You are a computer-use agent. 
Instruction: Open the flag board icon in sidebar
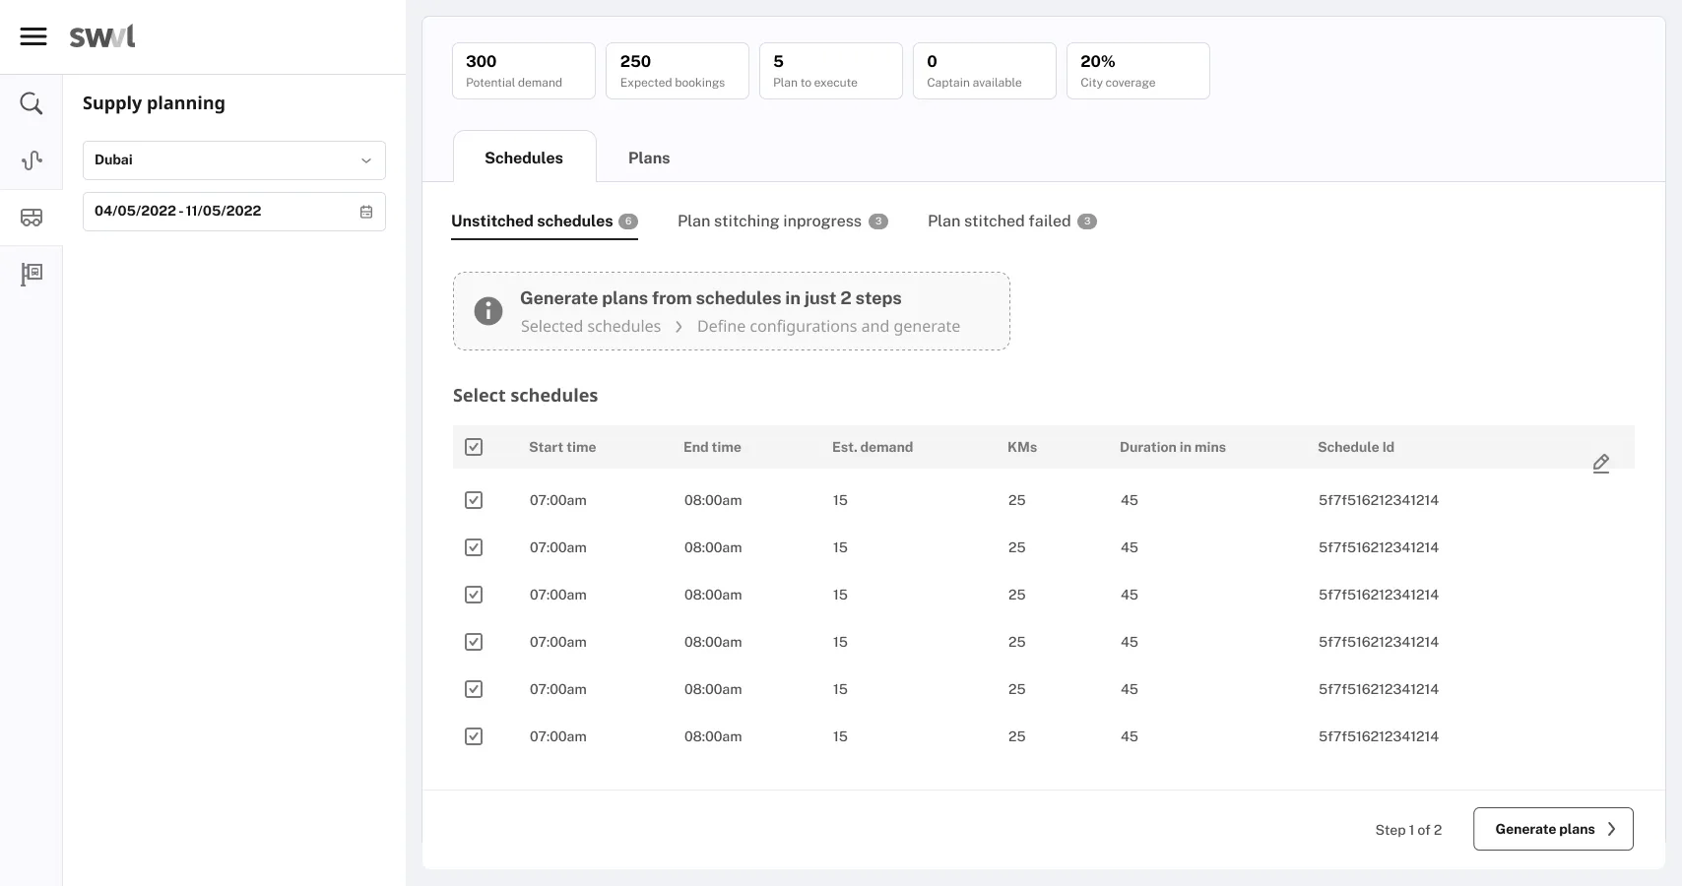point(32,274)
